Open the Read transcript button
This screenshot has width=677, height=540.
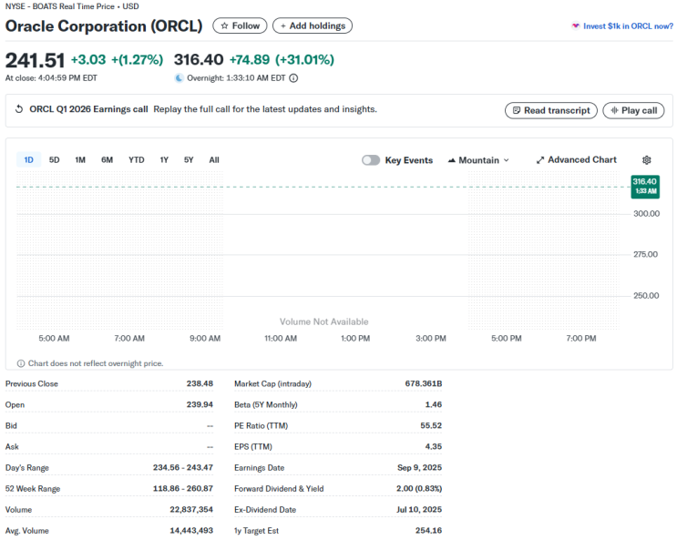[x=551, y=110]
